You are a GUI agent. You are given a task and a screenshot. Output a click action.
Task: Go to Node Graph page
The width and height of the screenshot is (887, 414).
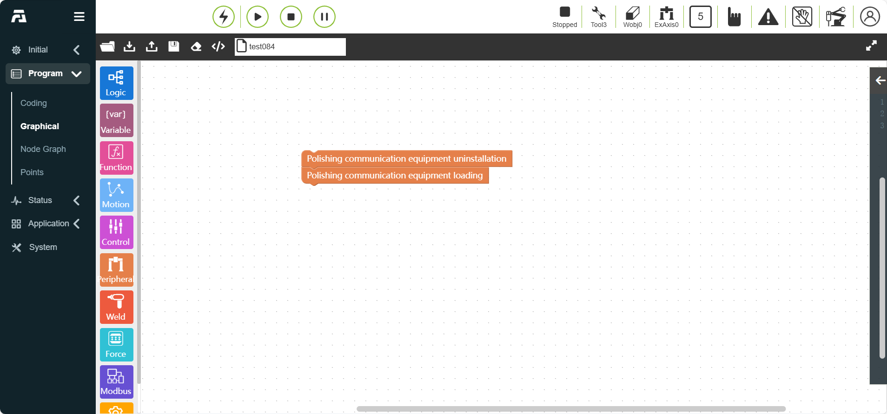click(x=43, y=149)
